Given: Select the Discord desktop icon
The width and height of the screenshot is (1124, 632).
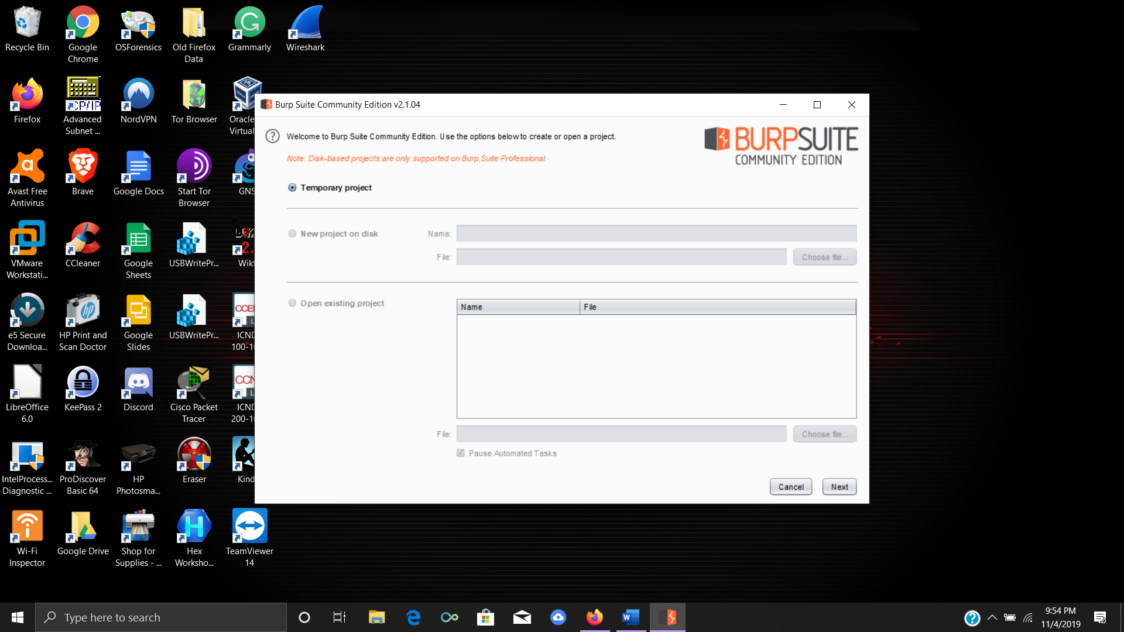Looking at the screenshot, I should pos(138,389).
